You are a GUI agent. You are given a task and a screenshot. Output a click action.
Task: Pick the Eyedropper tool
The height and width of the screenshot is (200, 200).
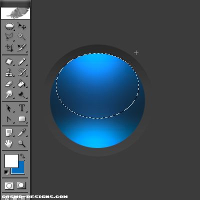coord(22,132)
